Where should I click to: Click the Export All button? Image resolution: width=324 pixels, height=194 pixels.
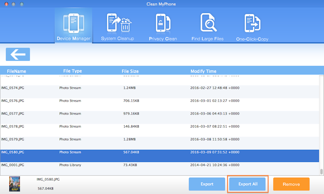(247, 184)
